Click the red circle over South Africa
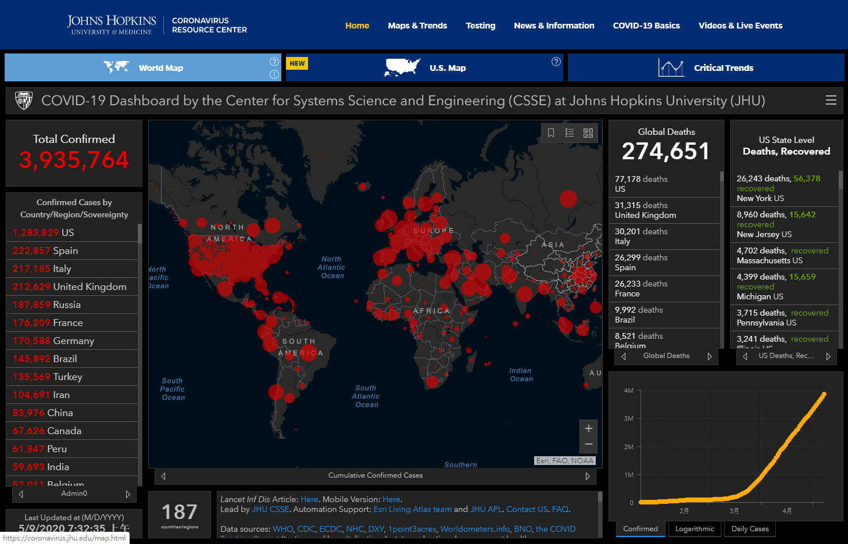 pos(432,382)
